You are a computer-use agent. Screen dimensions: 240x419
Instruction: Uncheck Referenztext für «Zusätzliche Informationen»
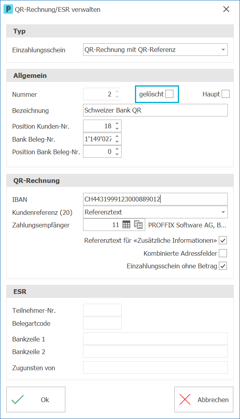tap(223, 240)
